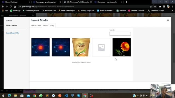The width and height of the screenshot is (175, 98).
Task: Open Dribbble - Discover... bookmark
Action: click(137, 11)
